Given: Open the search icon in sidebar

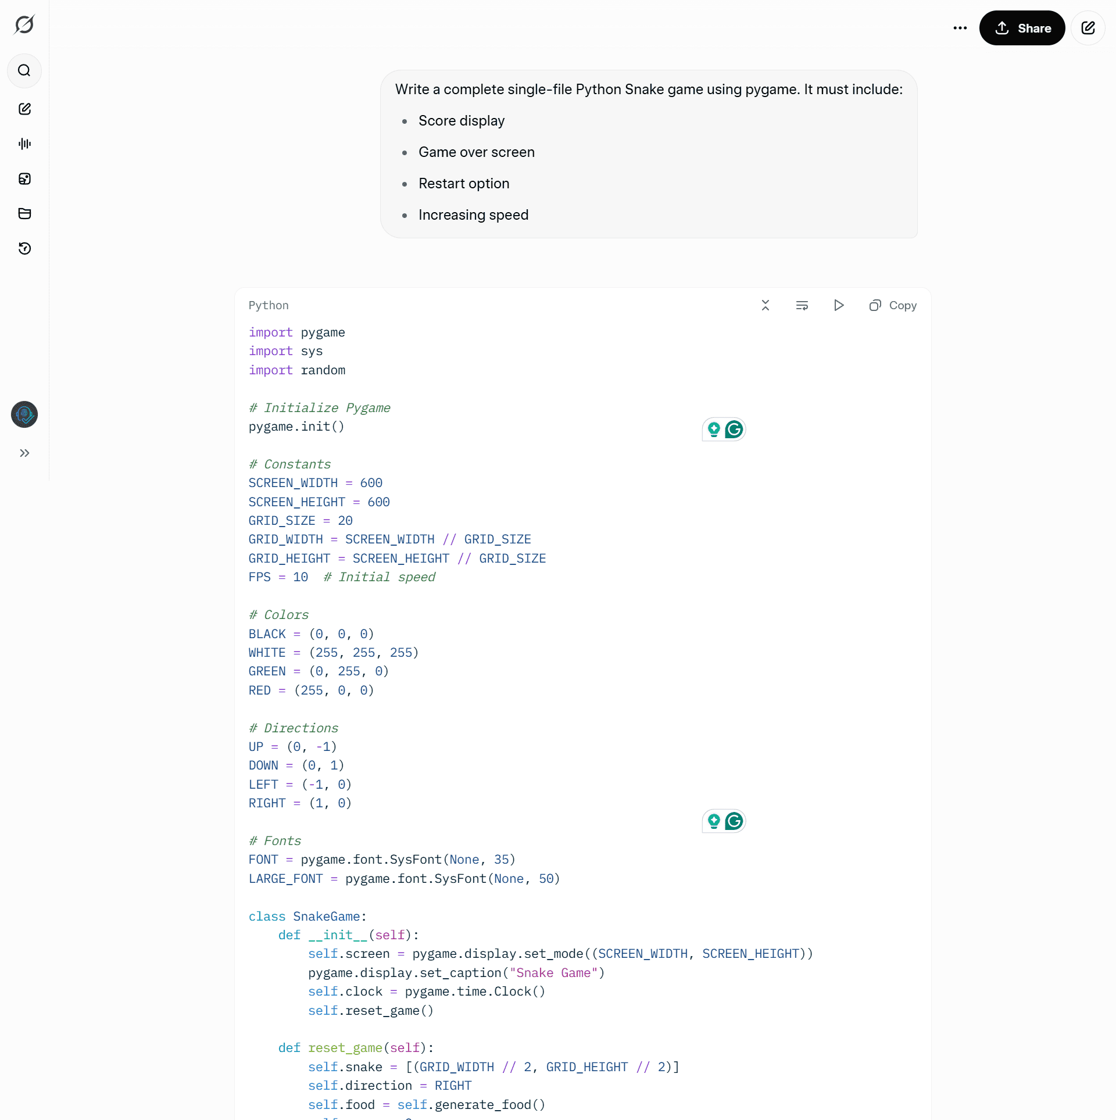Looking at the screenshot, I should (24, 71).
